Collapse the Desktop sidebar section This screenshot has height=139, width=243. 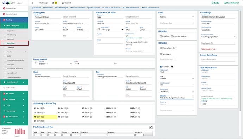(24, 20)
